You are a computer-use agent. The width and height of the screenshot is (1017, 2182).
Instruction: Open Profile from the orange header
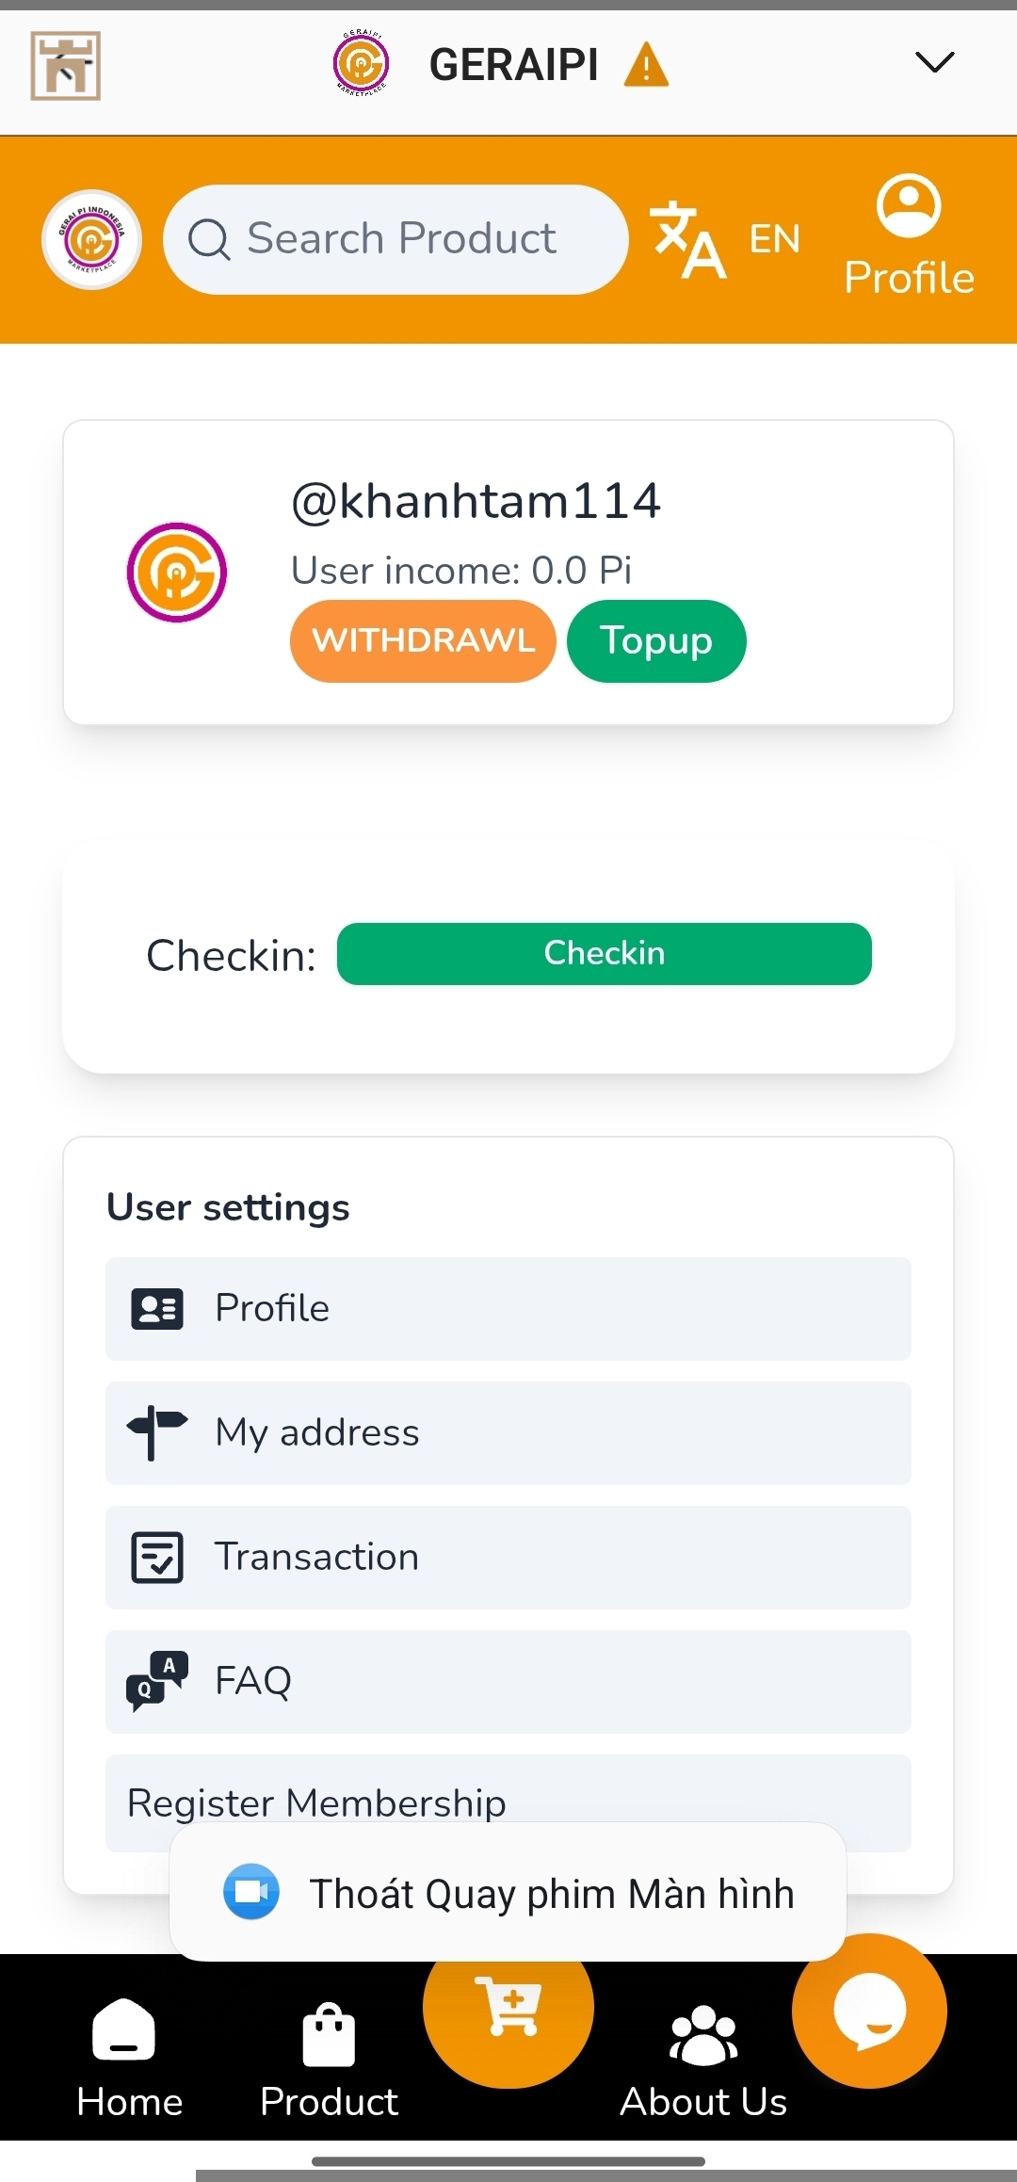coord(909,235)
